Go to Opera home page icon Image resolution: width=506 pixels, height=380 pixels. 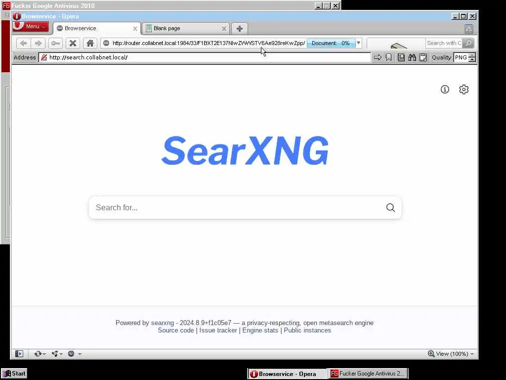click(90, 43)
